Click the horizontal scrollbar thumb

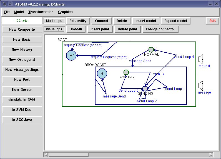[x=68, y=155]
